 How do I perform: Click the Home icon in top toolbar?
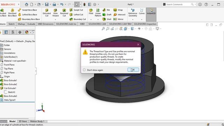click(x=27, y=5)
